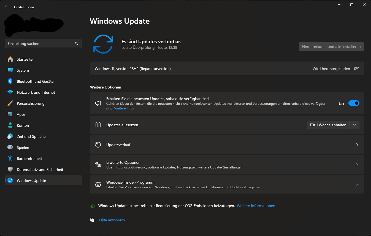Click the green leaf CO2 icon
371x236 pixels.
93,206
